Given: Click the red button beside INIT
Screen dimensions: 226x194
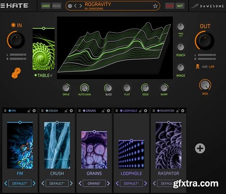Looking at the screenshot, I should [169, 6].
